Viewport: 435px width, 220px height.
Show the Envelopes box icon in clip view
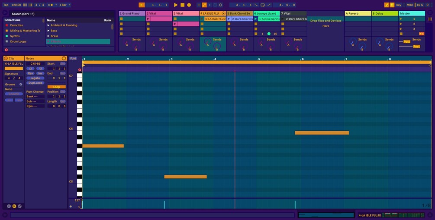[x=20, y=206]
